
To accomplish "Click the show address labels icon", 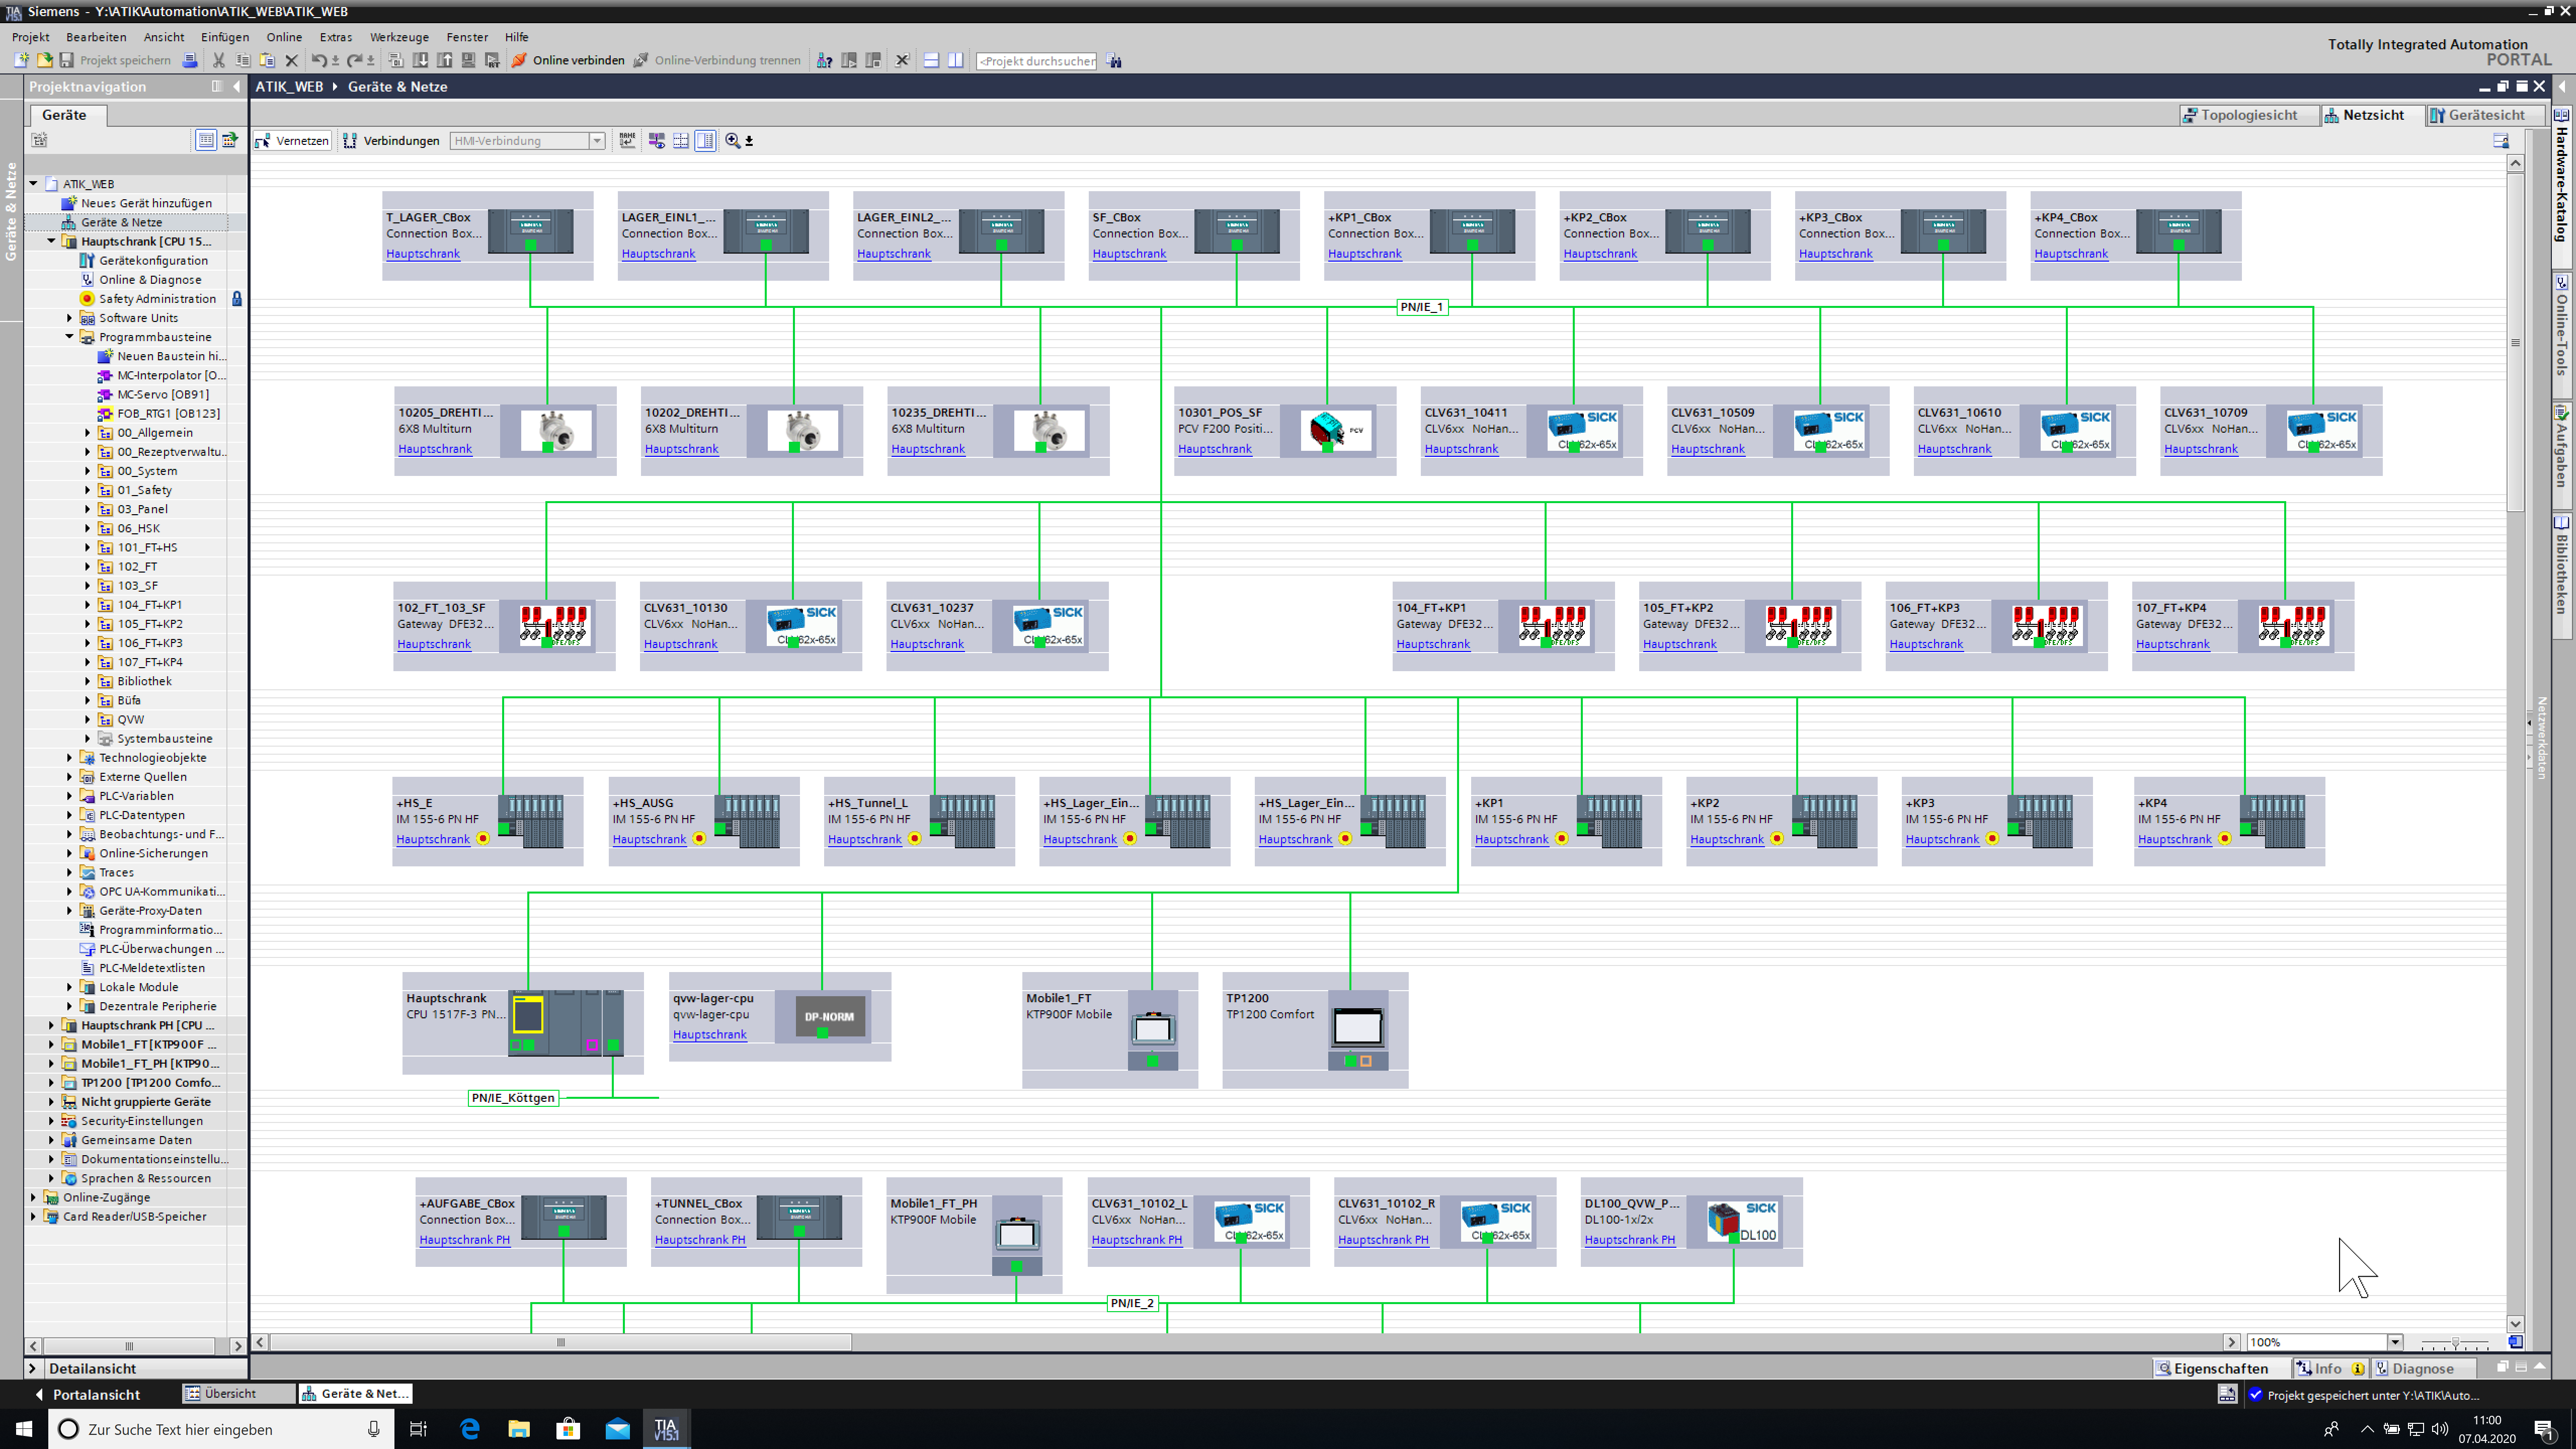I will [627, 141].
